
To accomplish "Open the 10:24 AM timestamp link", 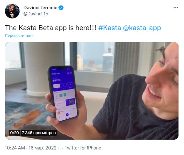I will click(x=15, y=148).
